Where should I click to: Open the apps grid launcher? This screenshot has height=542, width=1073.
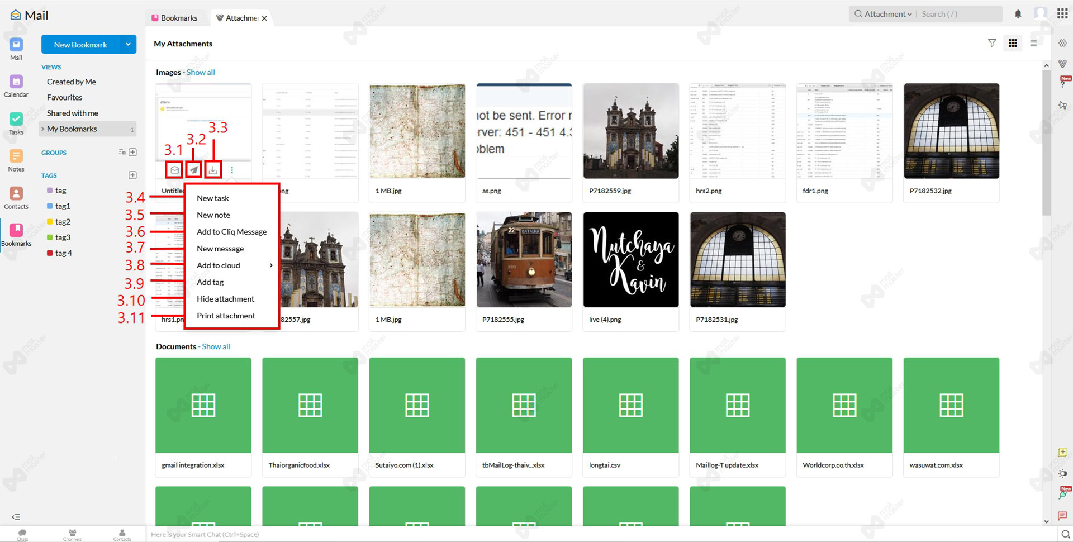(x=1062, y=14)
